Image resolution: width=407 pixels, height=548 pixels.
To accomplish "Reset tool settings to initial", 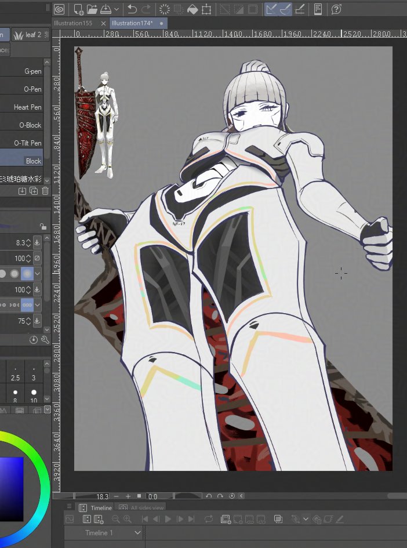I will pyautogui.click(x=34, y=339).
